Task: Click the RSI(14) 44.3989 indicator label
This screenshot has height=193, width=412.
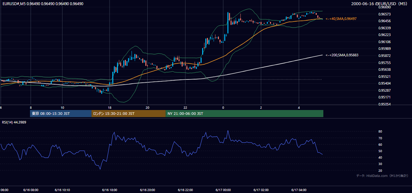Action: click(x=14, y=122)
